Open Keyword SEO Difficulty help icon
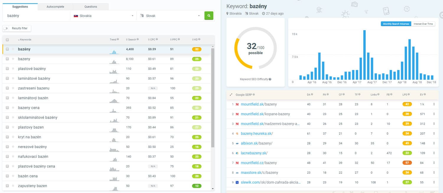Viewport: 443px width, 193px height. click(x=270, y=79)
